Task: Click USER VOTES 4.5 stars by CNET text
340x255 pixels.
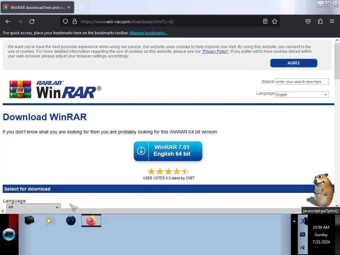Action: tap(169, 178)
